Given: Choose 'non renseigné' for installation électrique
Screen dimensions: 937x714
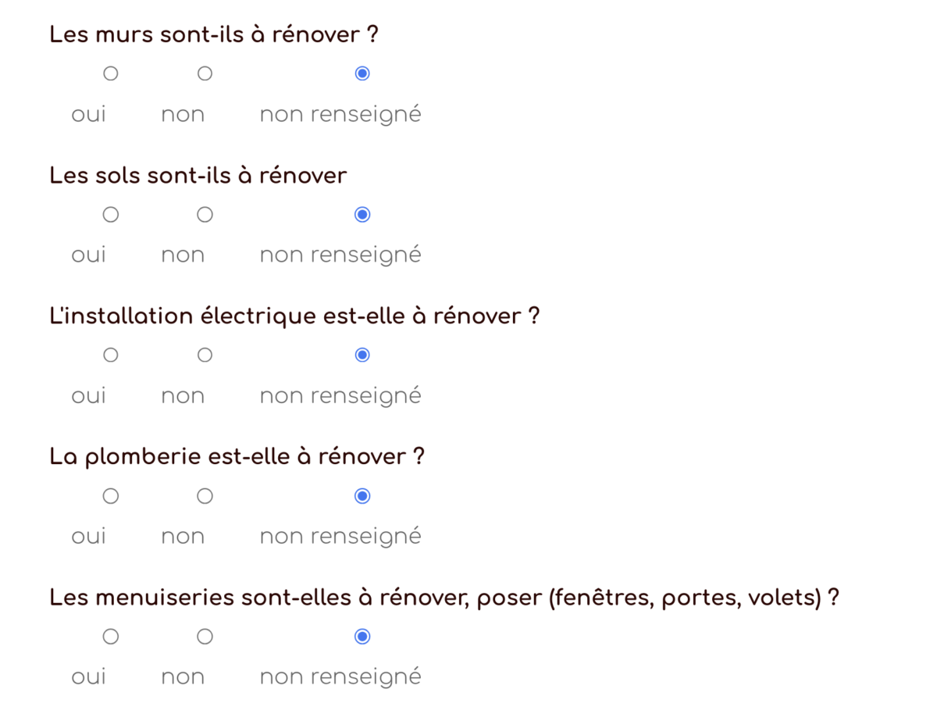Looking at the screenshot, I should [362, 355].
